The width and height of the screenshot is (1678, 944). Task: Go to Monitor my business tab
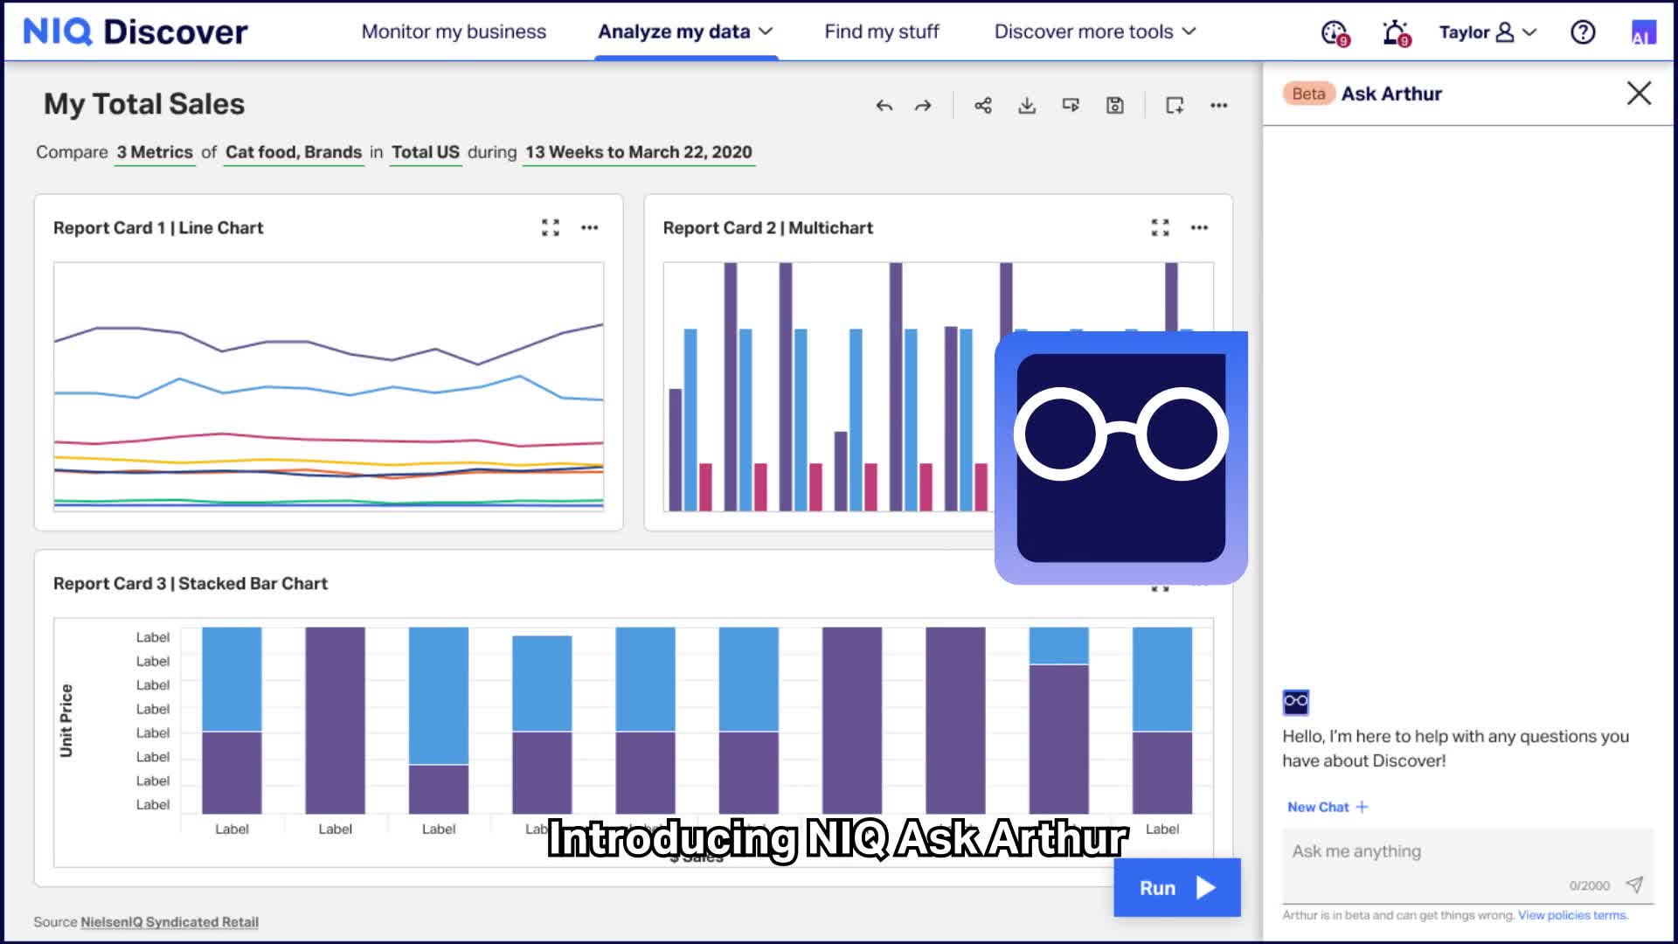tap(454, 32)
